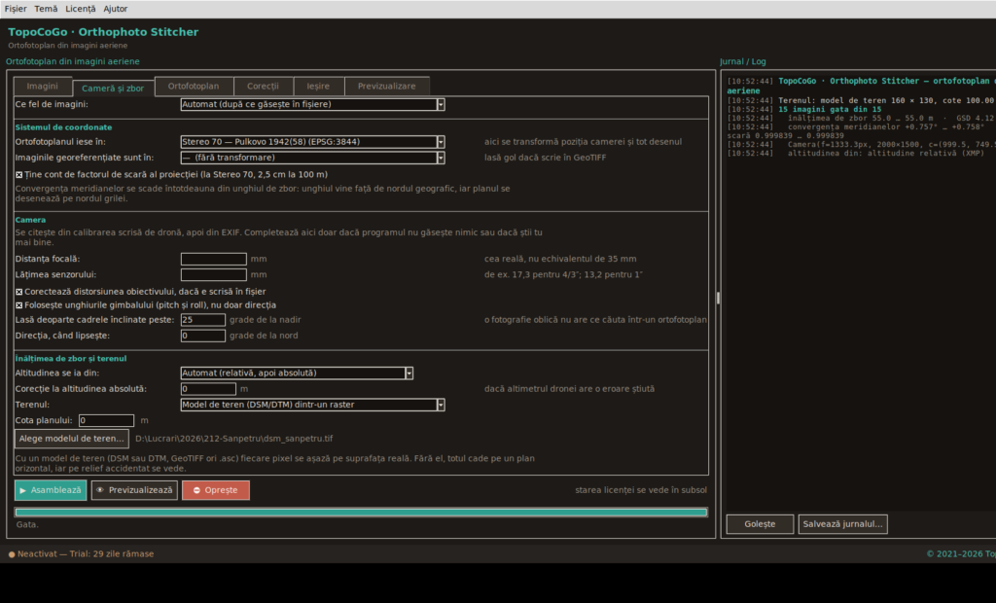Click the orange license status dot
996x603 pixels.
point(12,554)
